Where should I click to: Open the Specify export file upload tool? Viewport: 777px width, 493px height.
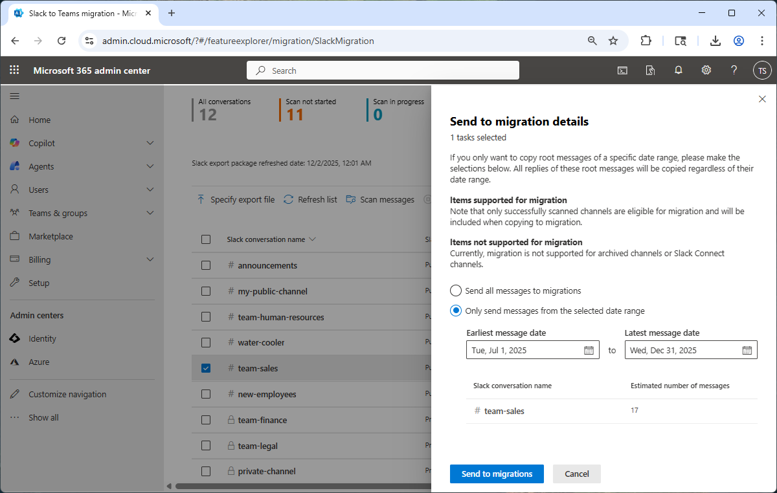[236, 199]
